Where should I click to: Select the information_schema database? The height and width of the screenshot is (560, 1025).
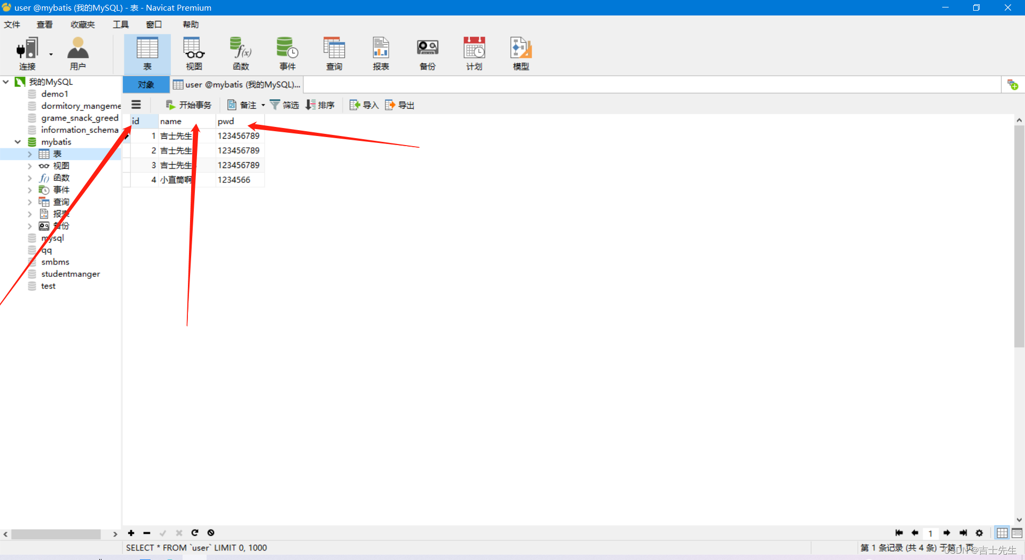coord(80,130)
